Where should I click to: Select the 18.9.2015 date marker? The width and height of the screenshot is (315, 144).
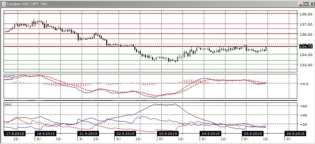[x=46, y=134]
